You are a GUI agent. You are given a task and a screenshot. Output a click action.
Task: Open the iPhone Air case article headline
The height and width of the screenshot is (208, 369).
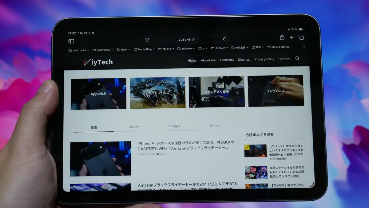pyautogui.click(x=186, y=145)
